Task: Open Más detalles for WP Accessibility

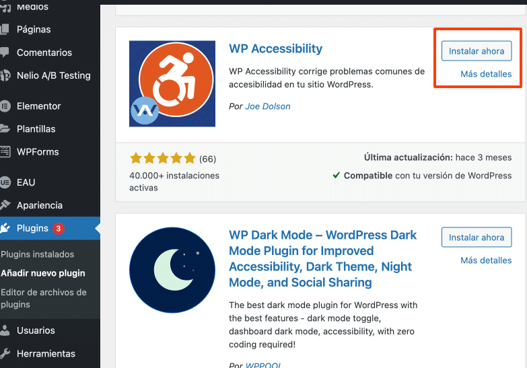Action: pyautogui.click(x=486, y=74)
